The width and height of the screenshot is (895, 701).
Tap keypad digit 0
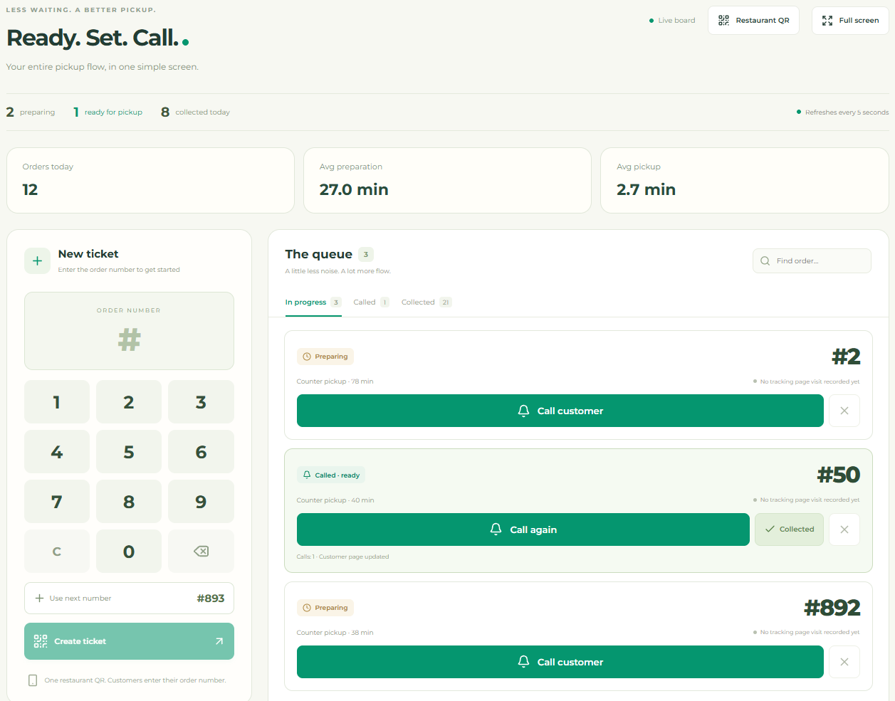[x=129, y=552]
